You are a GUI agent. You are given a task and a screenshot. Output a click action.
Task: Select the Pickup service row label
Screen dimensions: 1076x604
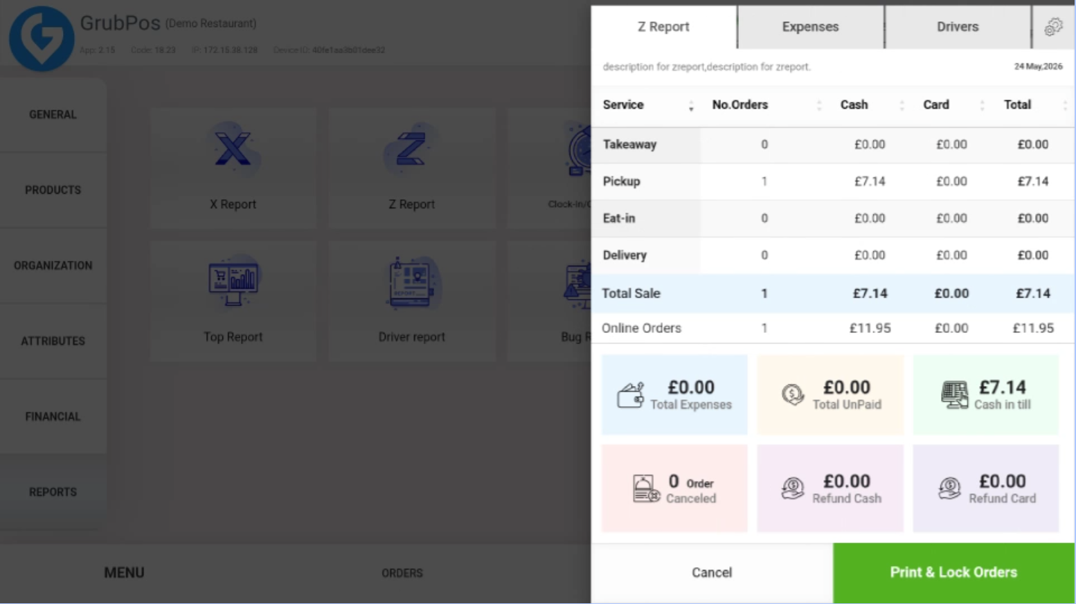pyautogui.click(x=621, y=181)
